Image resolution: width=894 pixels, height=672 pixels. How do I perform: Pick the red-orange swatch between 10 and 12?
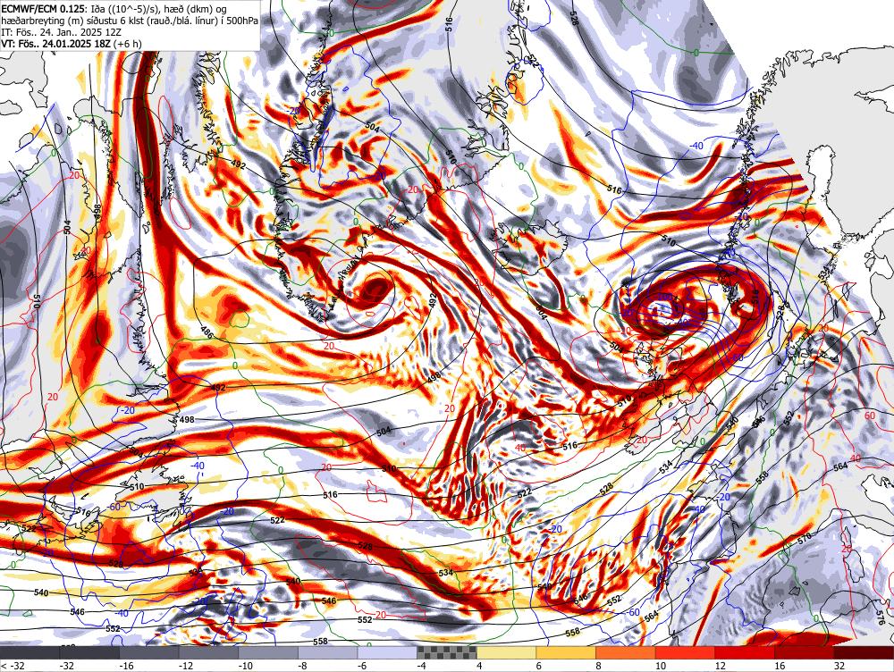[686, 652]
